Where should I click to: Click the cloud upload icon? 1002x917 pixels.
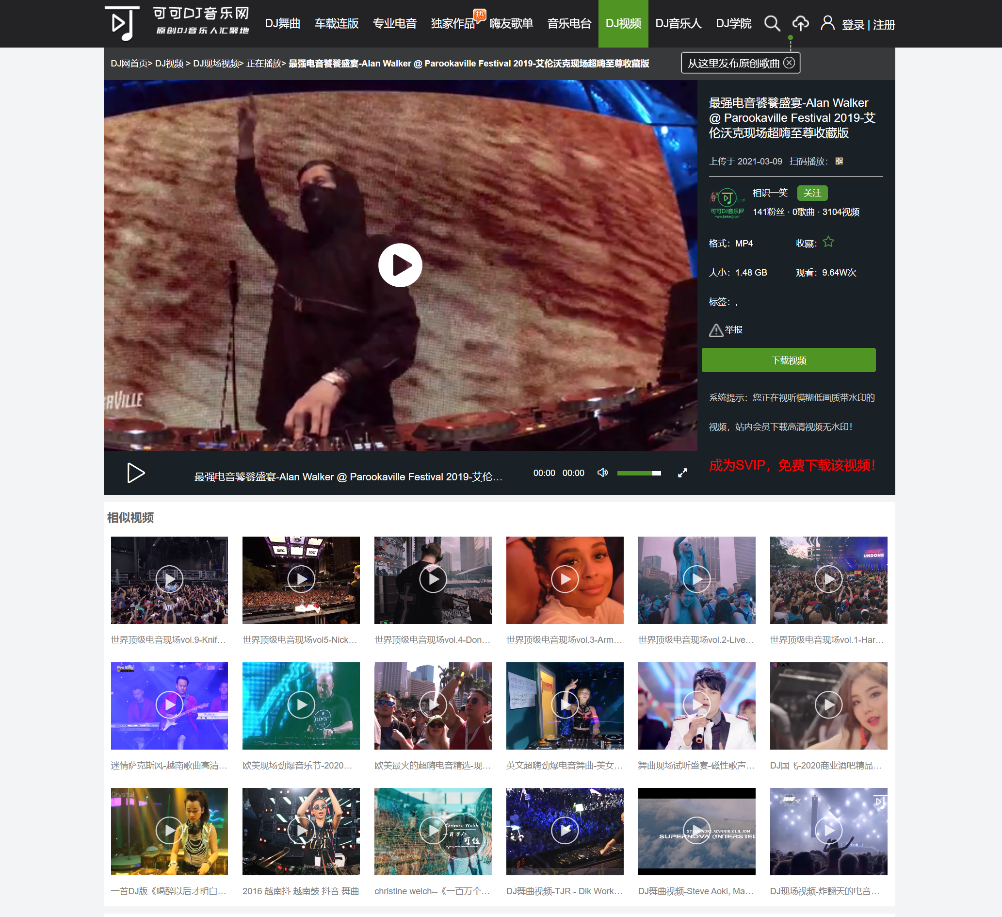coord(800,23)
